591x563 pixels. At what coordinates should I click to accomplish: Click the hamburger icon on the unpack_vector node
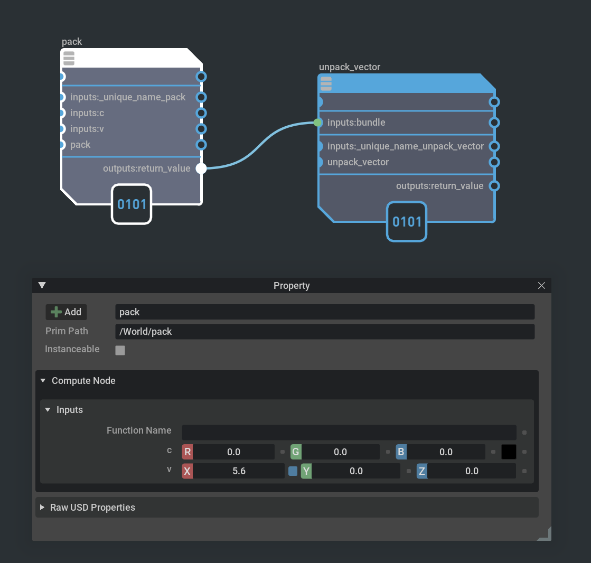[326, 83]
